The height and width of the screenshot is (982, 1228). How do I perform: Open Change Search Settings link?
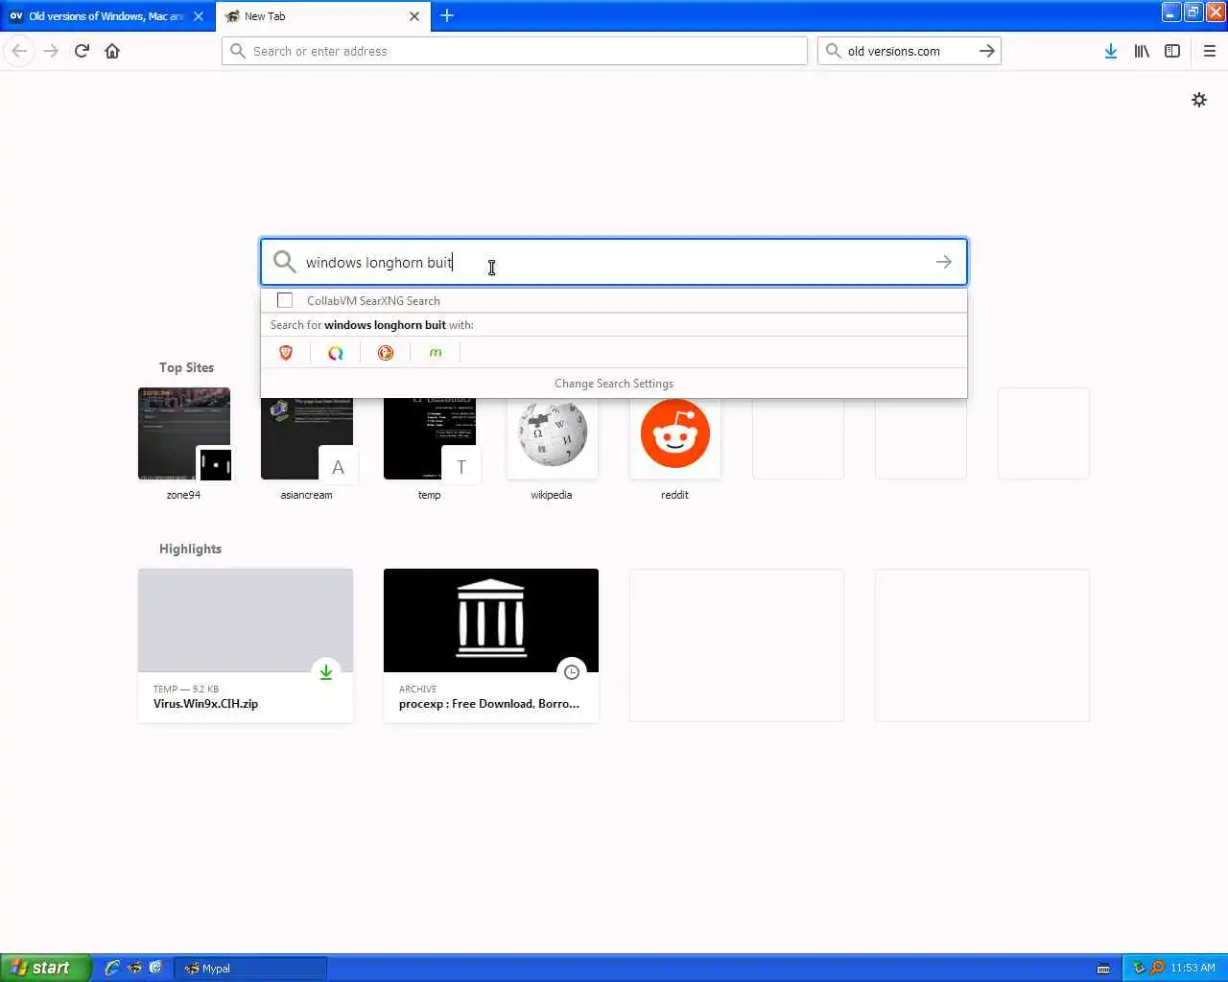[614, 384]
